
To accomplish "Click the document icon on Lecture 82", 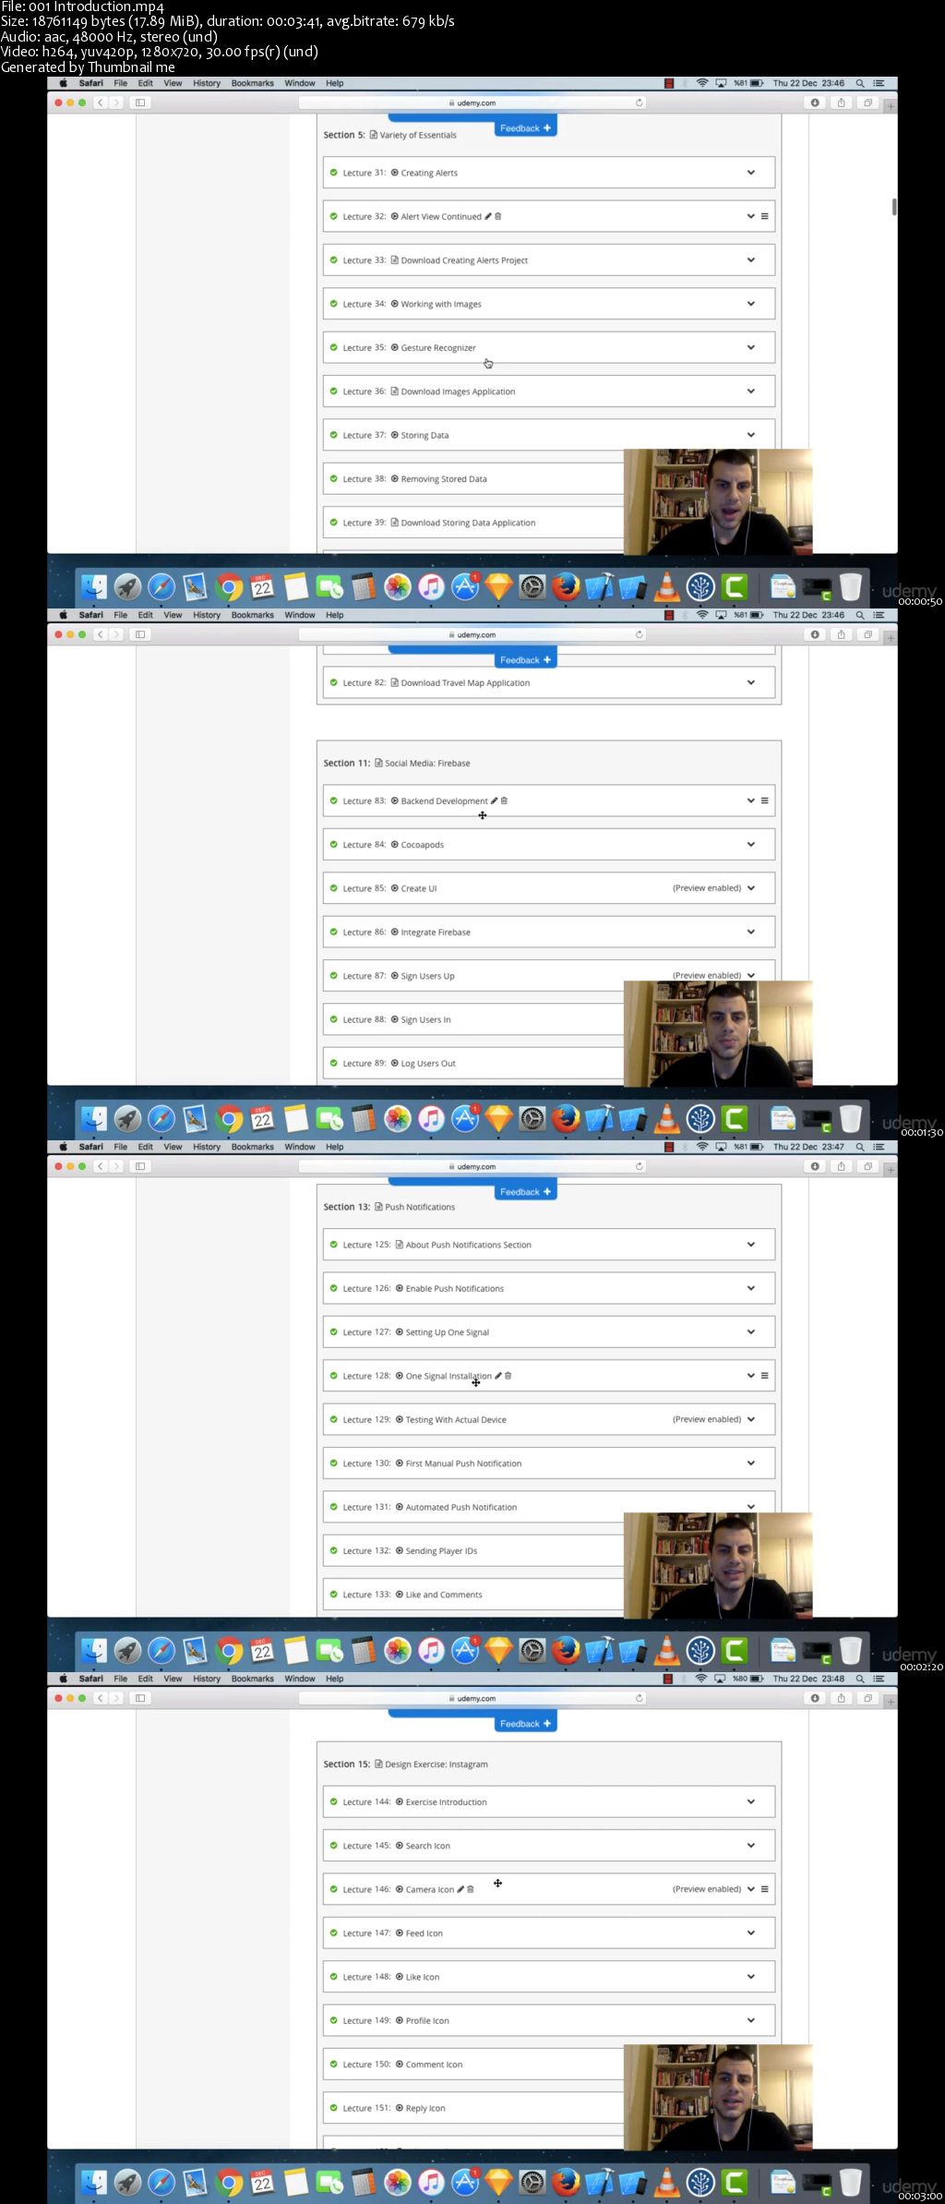I will [395, 683].
